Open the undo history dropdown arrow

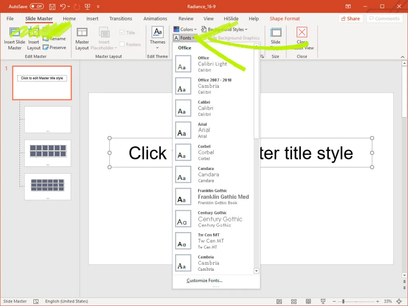(x=69, y=6)
